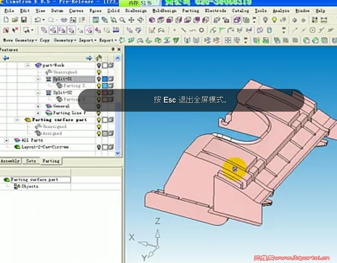The height and width of the screenshot is (263, 337).
Task: Open the Solid menu
Action: [113, 11]
